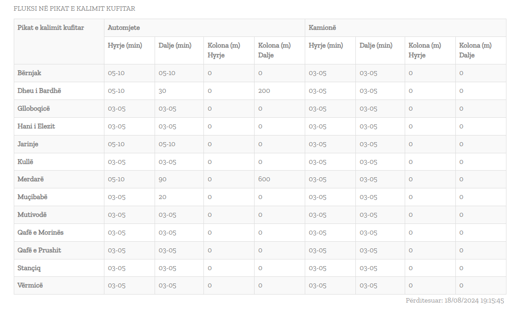Screen dimensions: 518x315
Task: Click the Përditesuar timestamp text
Action: (454, 301)
